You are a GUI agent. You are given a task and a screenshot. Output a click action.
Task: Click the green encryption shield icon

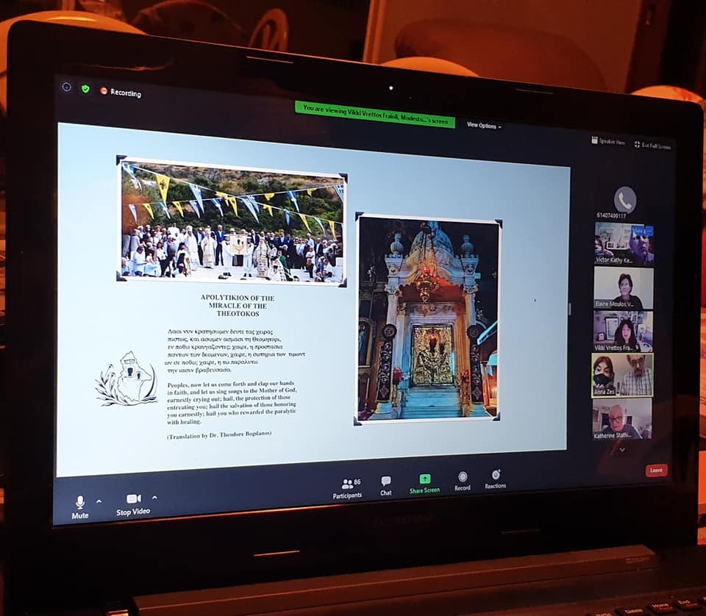click(x=85, y=89)
